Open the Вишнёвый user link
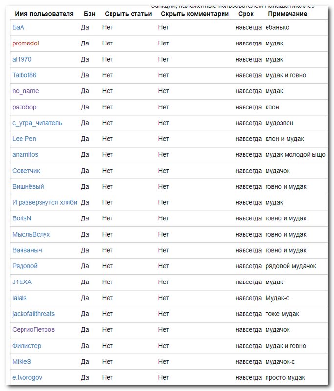 click(28, 187)
